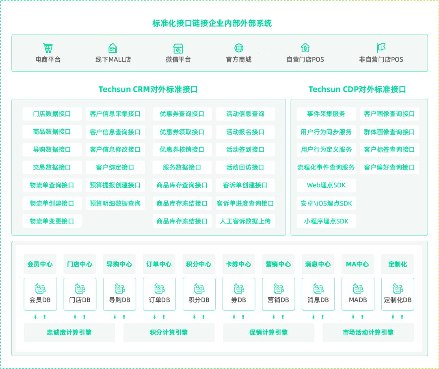Select the 定制化 block

(398, 264)
